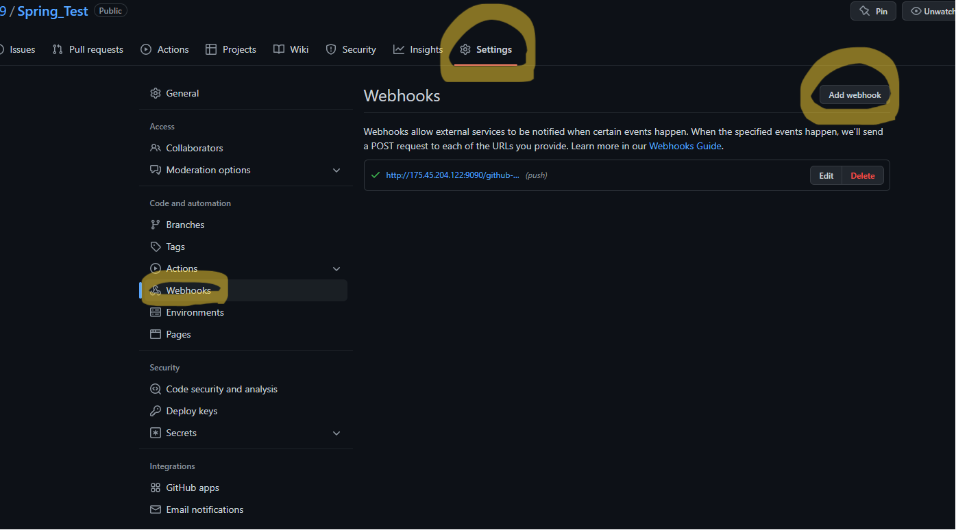Image resolution: width=956 pixels, height=530 pixels.
Task: Click the Pages browser icon
Action: [156, 334]
